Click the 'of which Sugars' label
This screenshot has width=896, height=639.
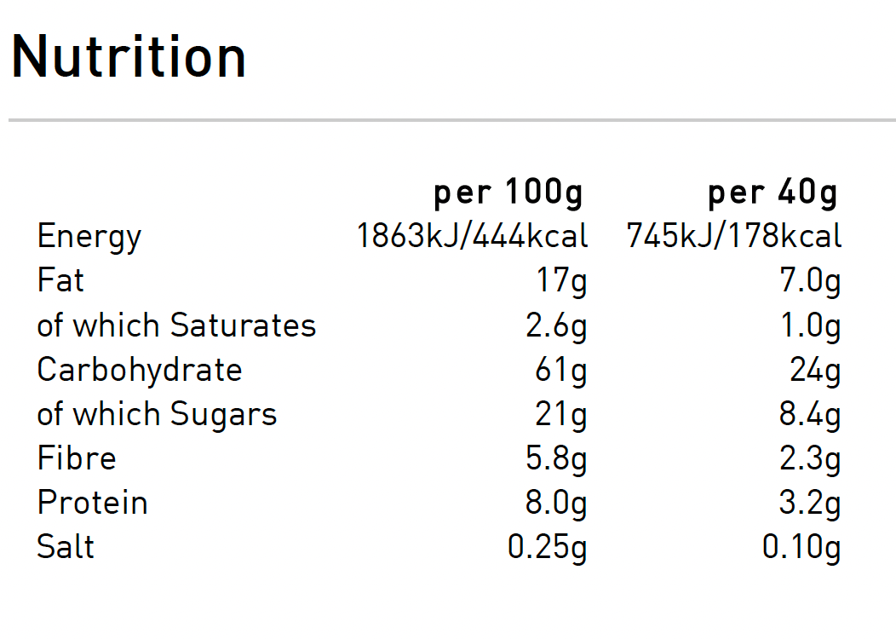click(x=158, y=414)
